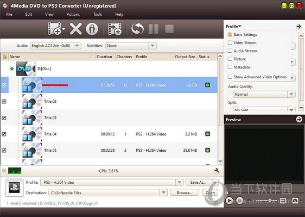305x217 pixels.
Task: Toggle the Basic Settings checkbox
Action: click(x=230, y=34)
